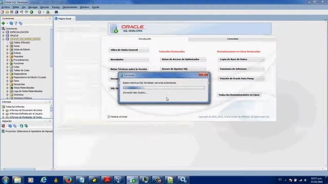
Task: Click Refresh icon in Conexiones toolbar
Action: (11, 24)
